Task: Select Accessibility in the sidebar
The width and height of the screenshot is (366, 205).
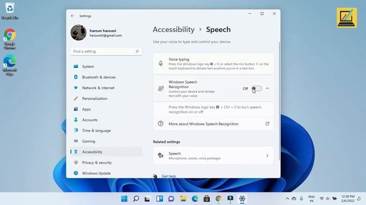Action: (x=106, y=152)
